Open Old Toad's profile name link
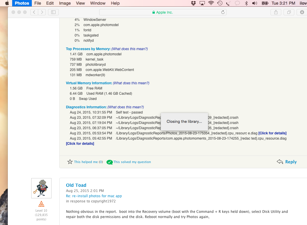This screenshot has width=307, height=225. [76, 185]
